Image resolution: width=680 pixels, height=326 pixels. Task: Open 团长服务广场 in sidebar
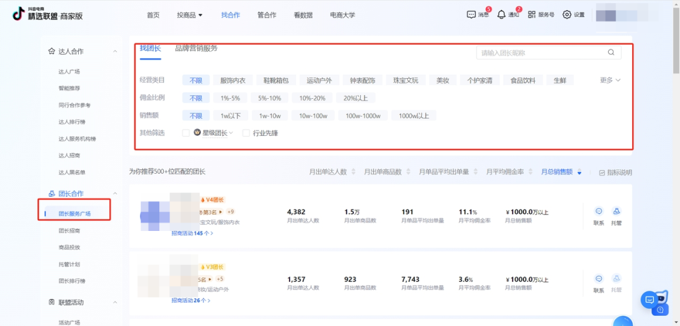pos(74,214)
